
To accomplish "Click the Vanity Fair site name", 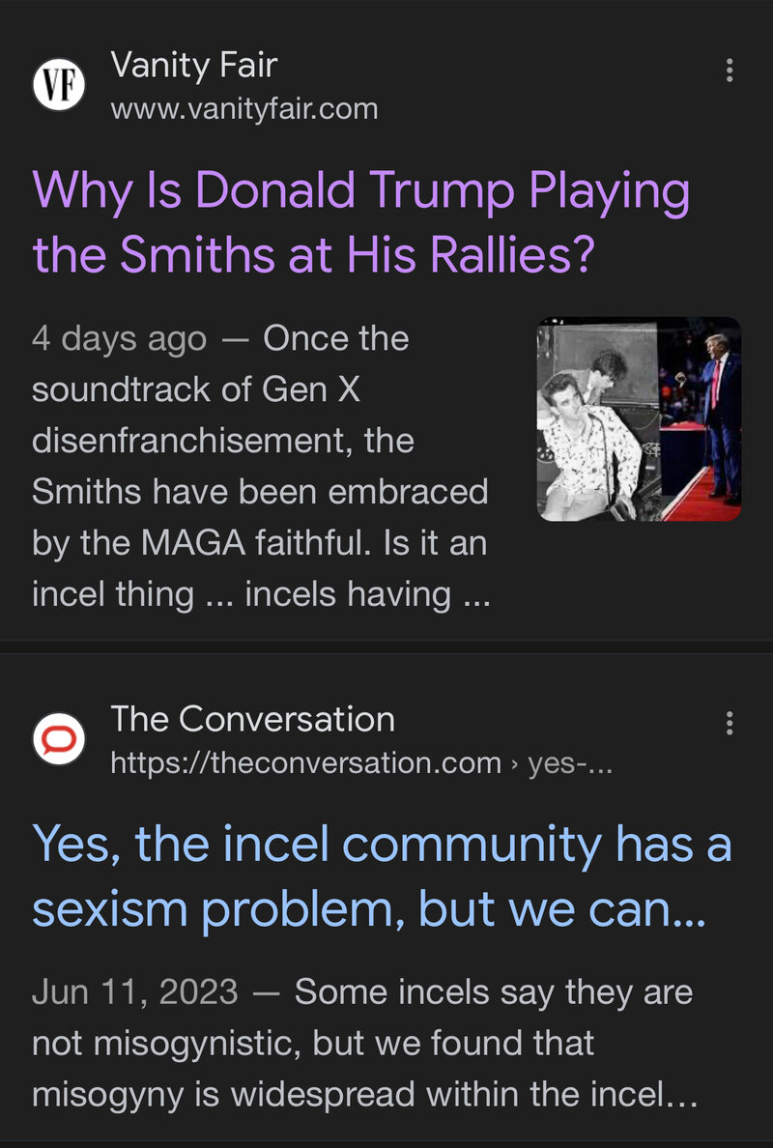I will pyautogui.click(x=194, y=65).
